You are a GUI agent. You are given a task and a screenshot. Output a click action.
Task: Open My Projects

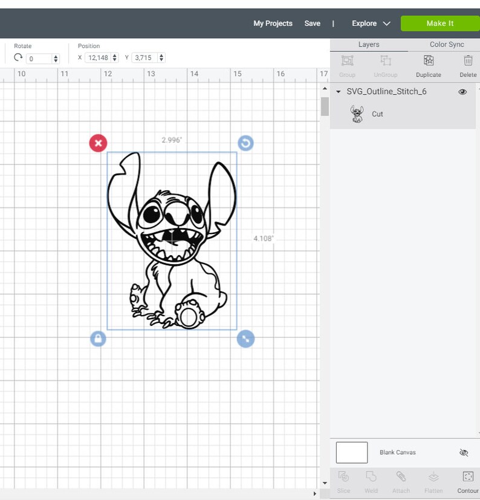tap(273, 24)
